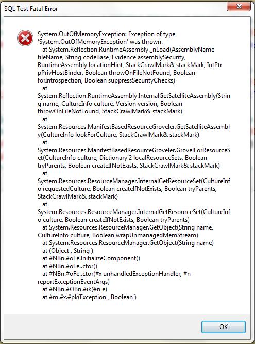Select the RuntimeAssembly._nLoad stack trace line
This screenshot has width=255, height=344.
(x=128, y=50)
